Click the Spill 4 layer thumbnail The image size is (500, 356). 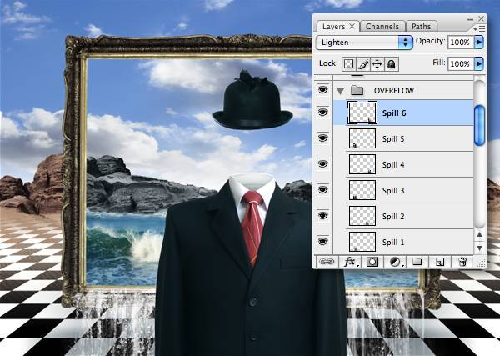tap(362, 164)
